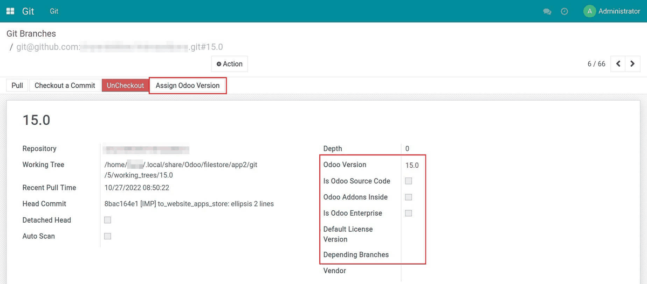Toggle Odoo Addons Inside checkbox

point(409,197)
